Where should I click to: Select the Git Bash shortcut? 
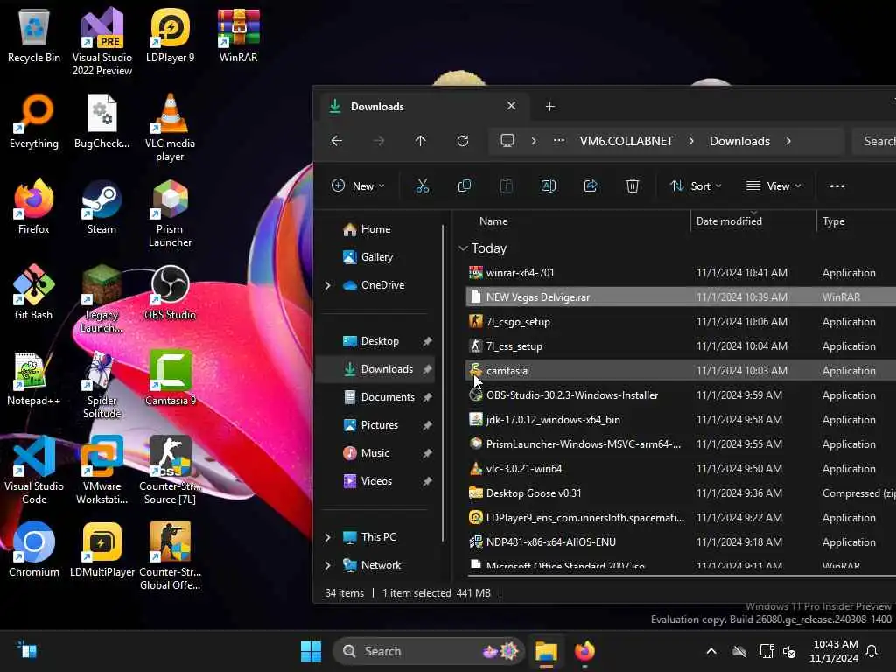click(x=34, y=292)
